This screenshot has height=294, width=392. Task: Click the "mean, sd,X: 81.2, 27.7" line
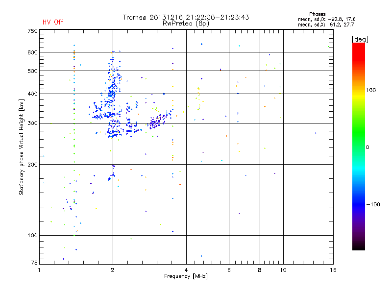[x=326, y=24]
